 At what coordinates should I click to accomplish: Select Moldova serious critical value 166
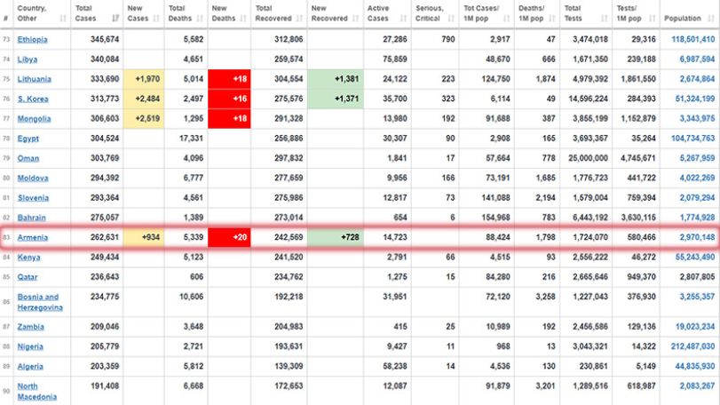(448, 178)
